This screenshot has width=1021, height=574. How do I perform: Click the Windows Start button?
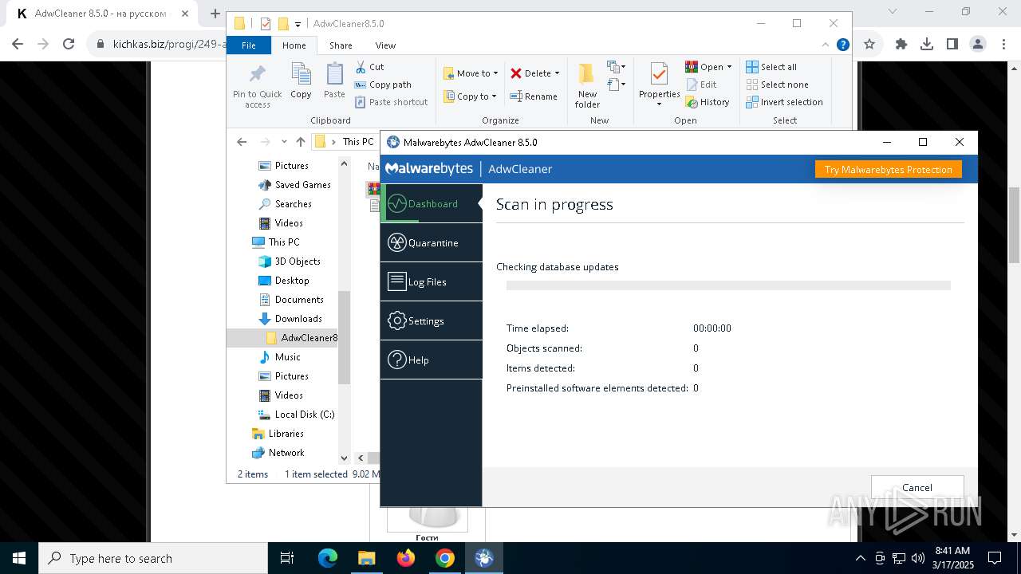[19, 558]
